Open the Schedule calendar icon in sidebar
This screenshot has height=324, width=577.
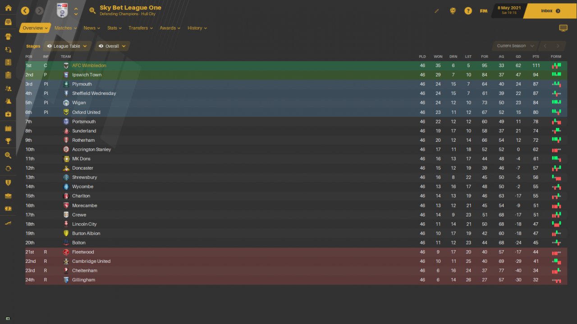8,128
